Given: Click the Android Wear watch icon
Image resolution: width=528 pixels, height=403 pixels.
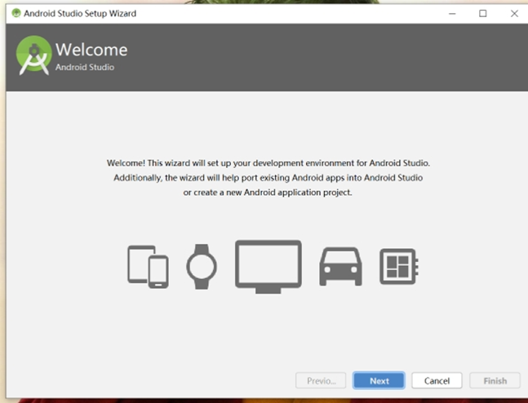Looking at the screenshot, I should [202, 267].
